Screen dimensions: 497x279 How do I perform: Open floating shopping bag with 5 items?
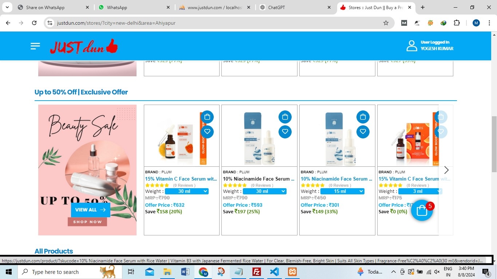[422, 210]
